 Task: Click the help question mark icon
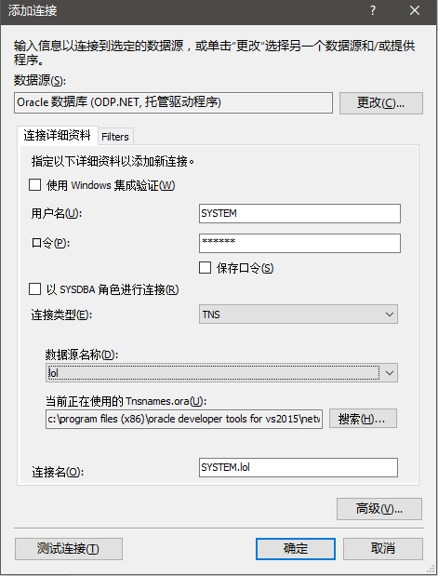(373, 10)
